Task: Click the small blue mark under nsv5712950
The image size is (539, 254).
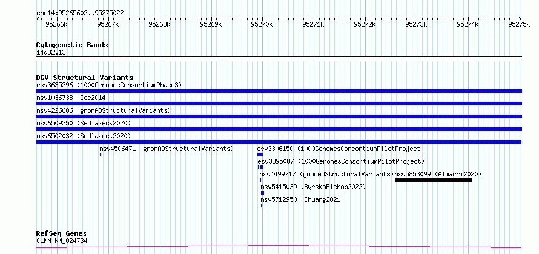Action: [262, 206]
